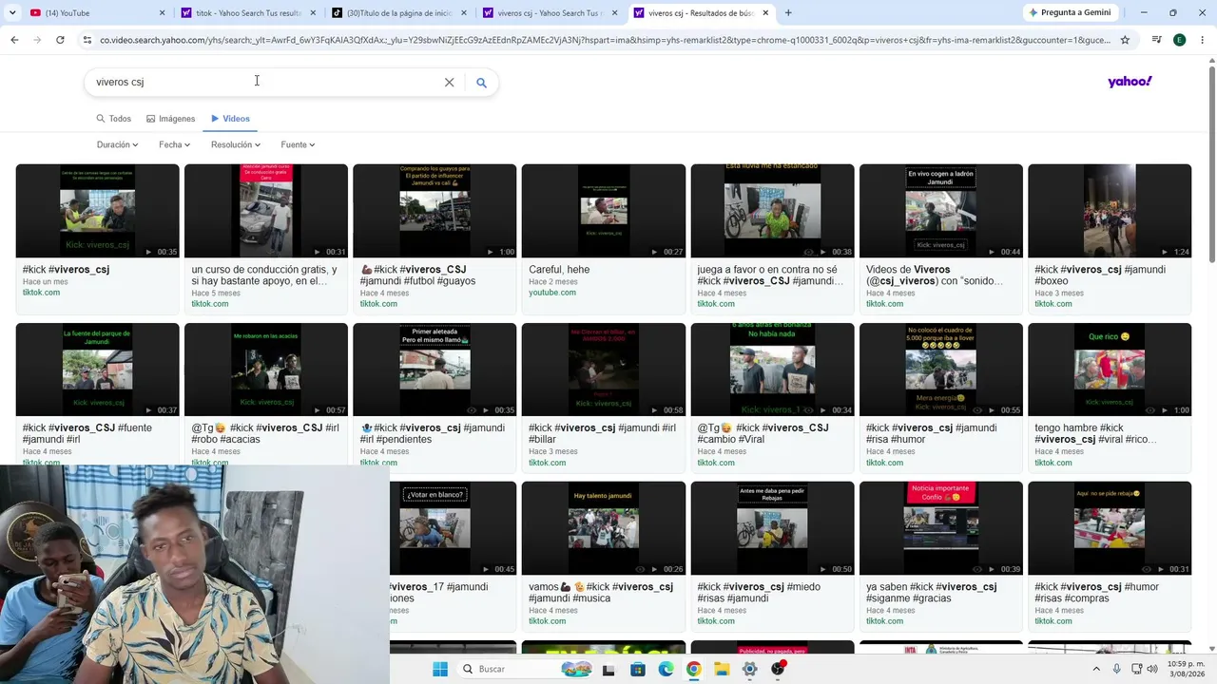Play 'Hay talento jamundi' thumbnail
1217x684 pixels.
coord(603,528)
